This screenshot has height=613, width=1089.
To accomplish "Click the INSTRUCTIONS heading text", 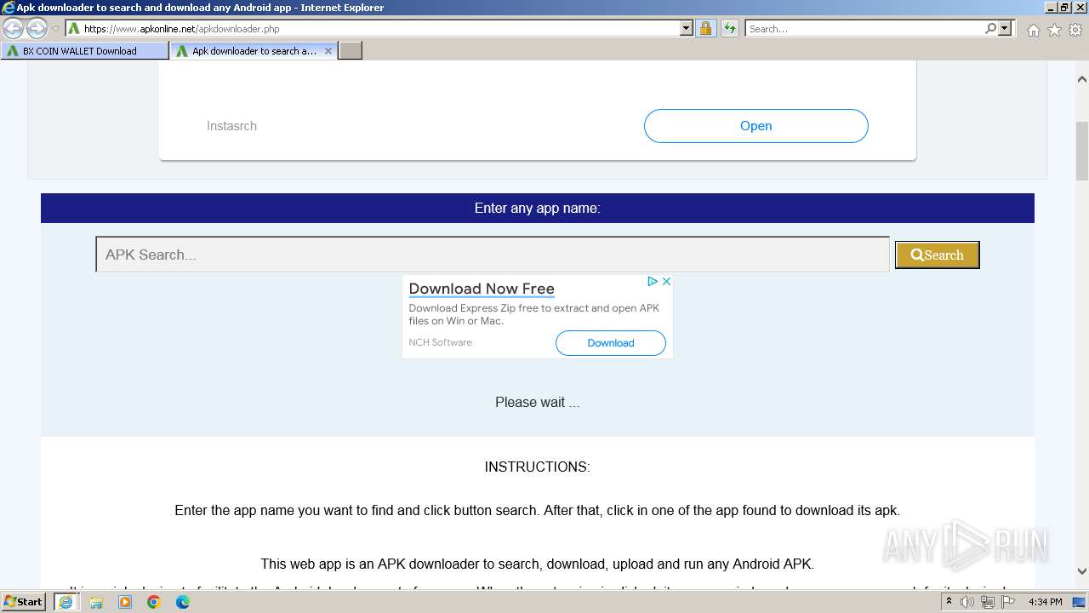I will 537,467.
